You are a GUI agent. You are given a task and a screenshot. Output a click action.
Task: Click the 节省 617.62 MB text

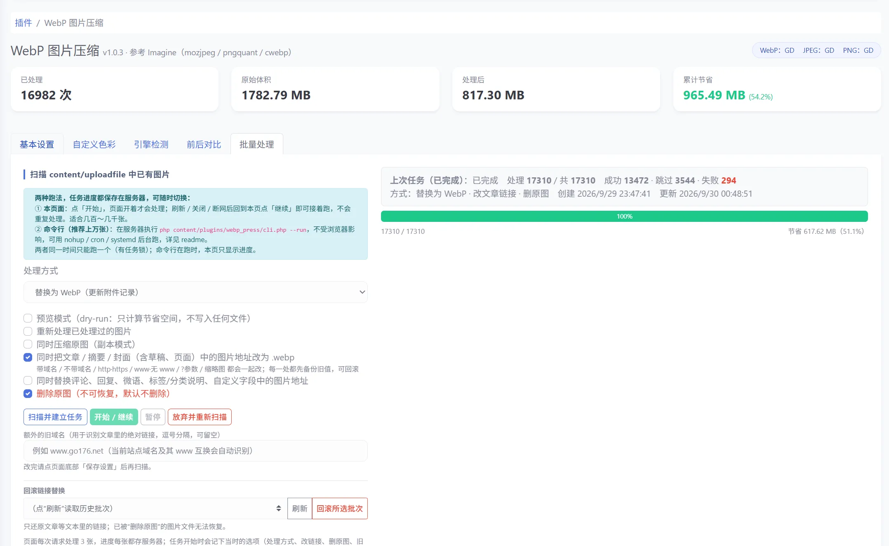(x=826, y=231)
